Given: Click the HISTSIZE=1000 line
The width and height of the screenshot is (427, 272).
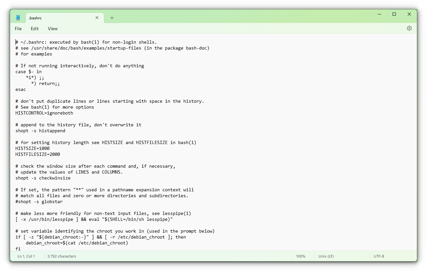Looking at the screenshot, I should (x=32, y=148).
